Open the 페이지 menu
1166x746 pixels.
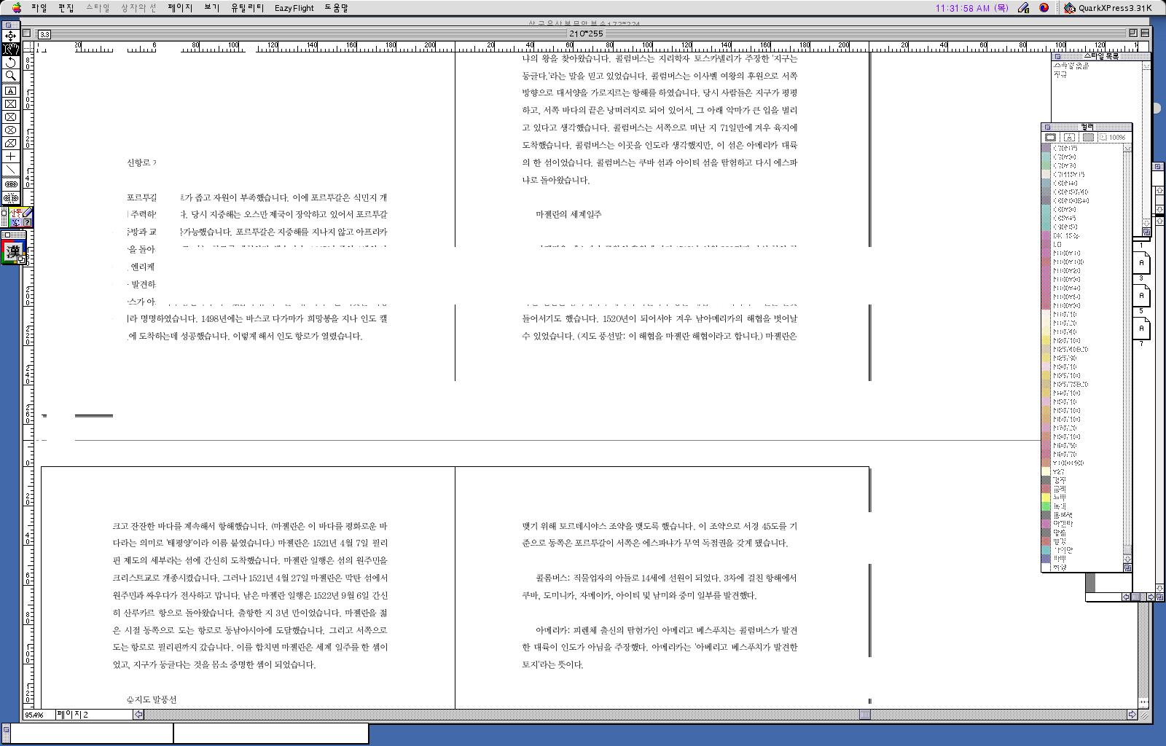coord(180,8)
